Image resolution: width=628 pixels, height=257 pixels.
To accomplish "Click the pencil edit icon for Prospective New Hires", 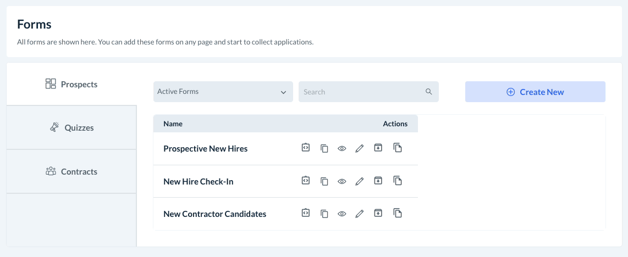I will 360,148.
